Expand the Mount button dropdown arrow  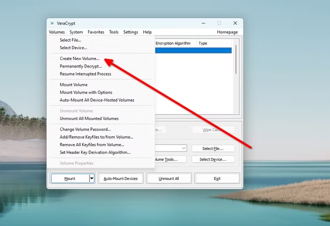point(92,178)
